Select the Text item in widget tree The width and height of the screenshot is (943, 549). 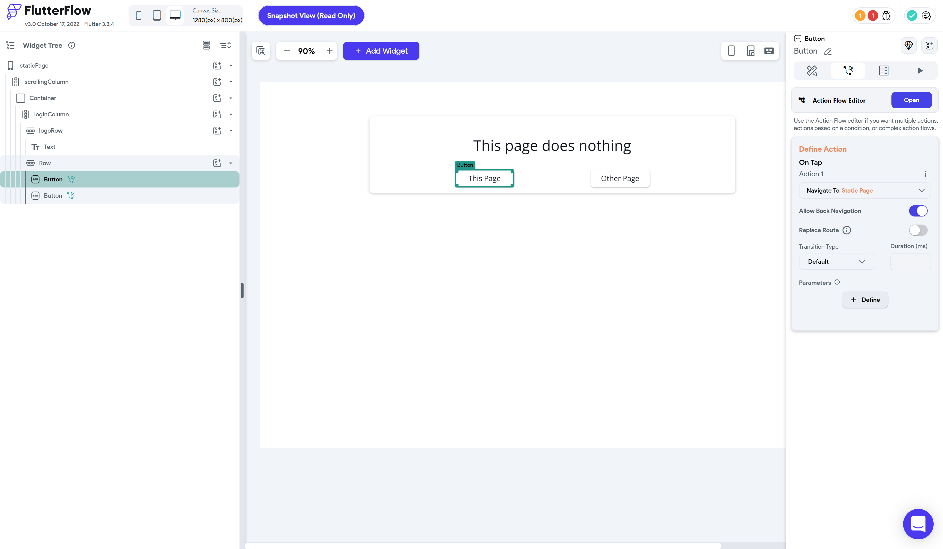point(49,147)
